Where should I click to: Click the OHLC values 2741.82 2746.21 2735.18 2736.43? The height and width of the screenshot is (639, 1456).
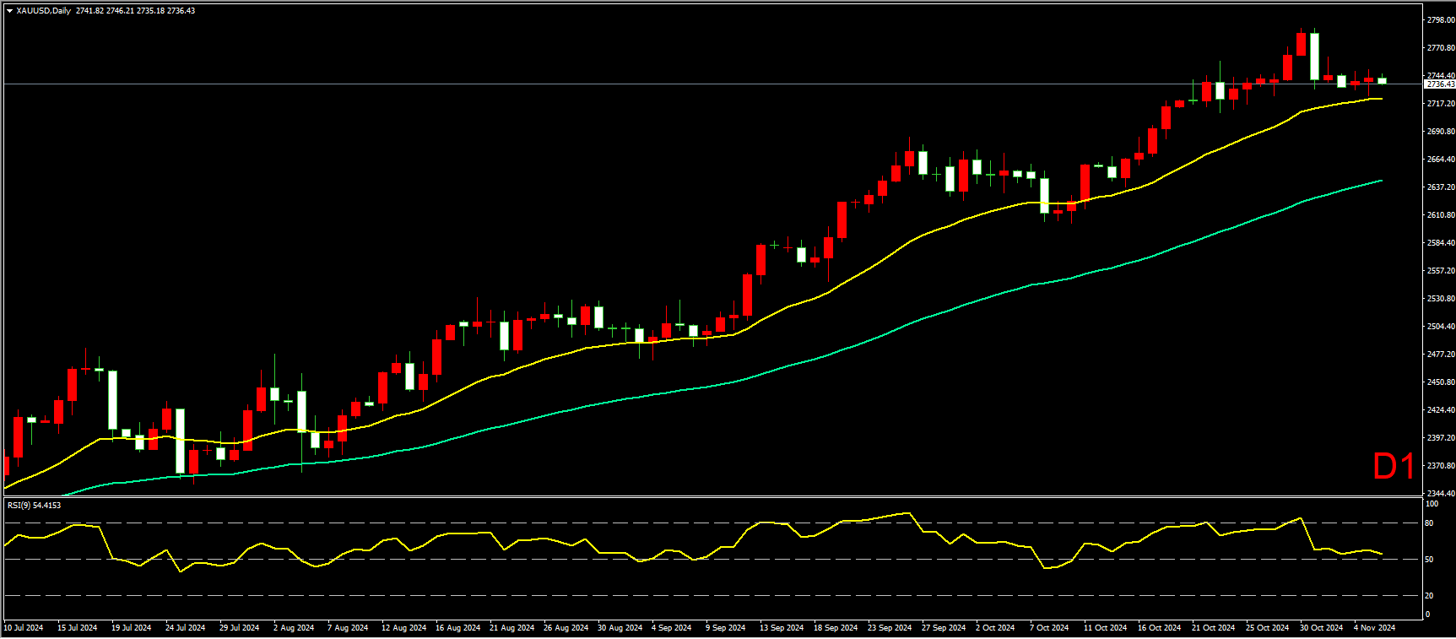[x=135, y=11]
